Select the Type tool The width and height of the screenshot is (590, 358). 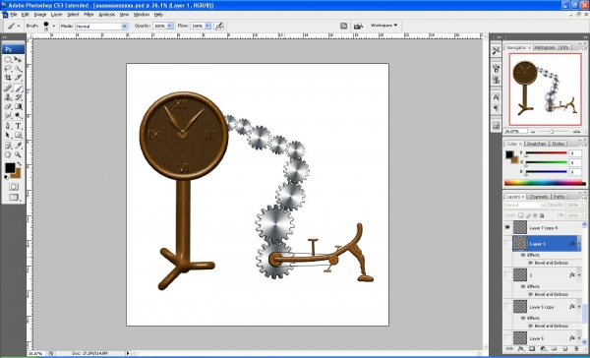(x=18, y=126)
